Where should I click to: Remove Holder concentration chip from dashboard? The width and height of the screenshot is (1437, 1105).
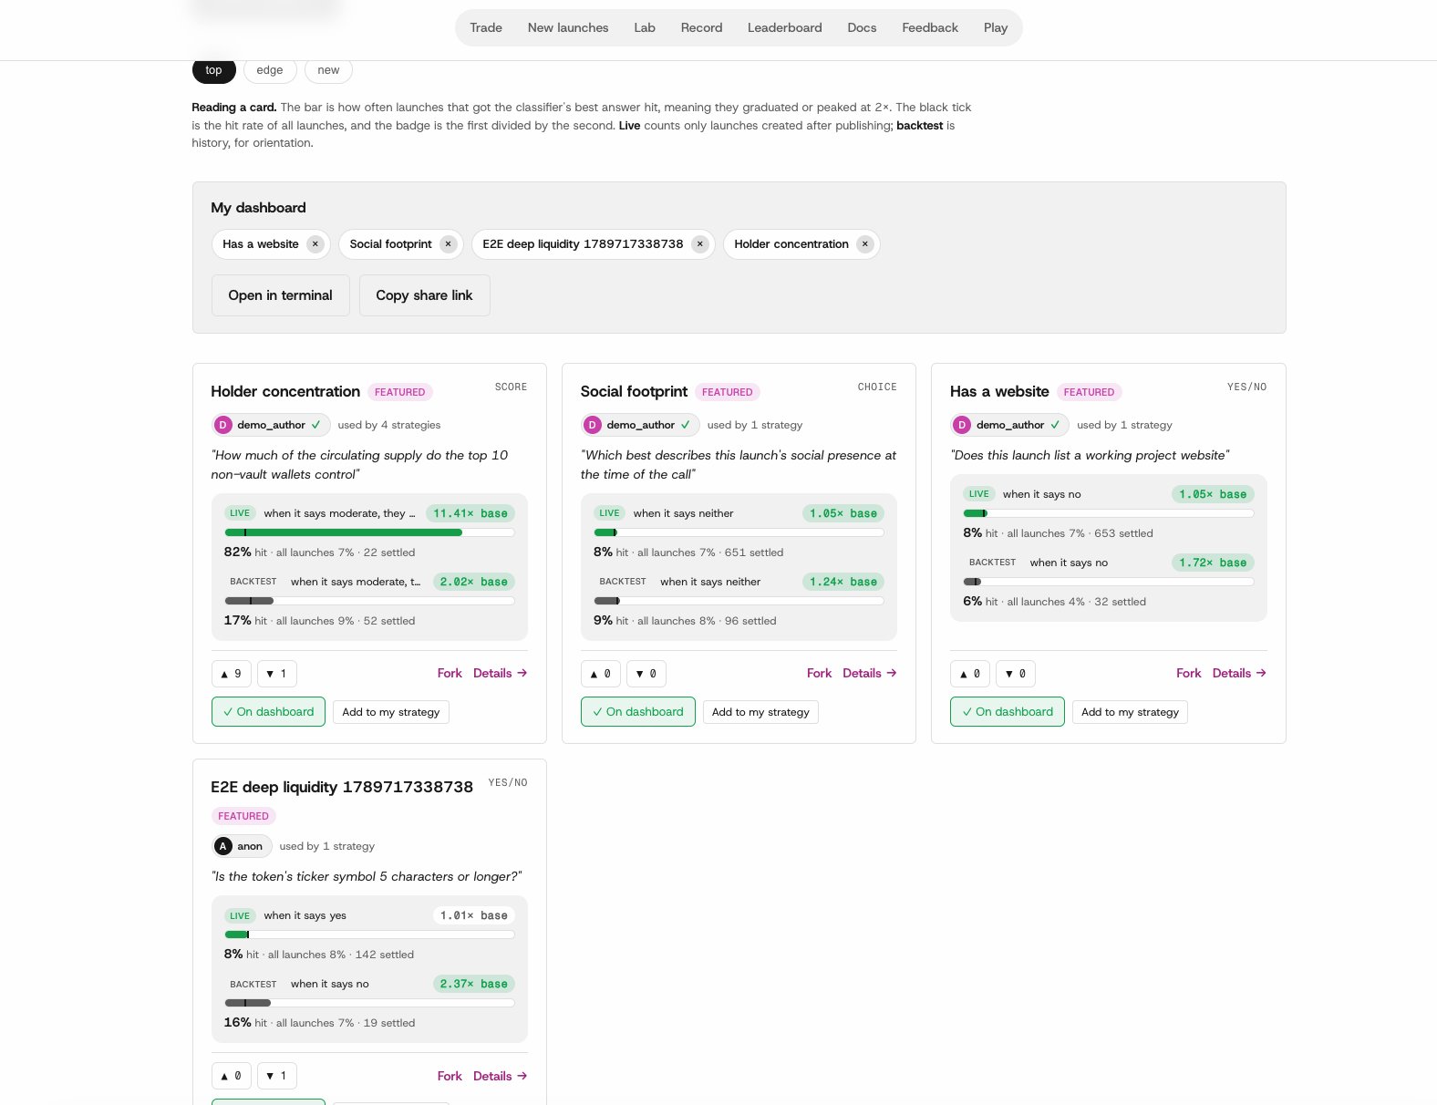865,244
